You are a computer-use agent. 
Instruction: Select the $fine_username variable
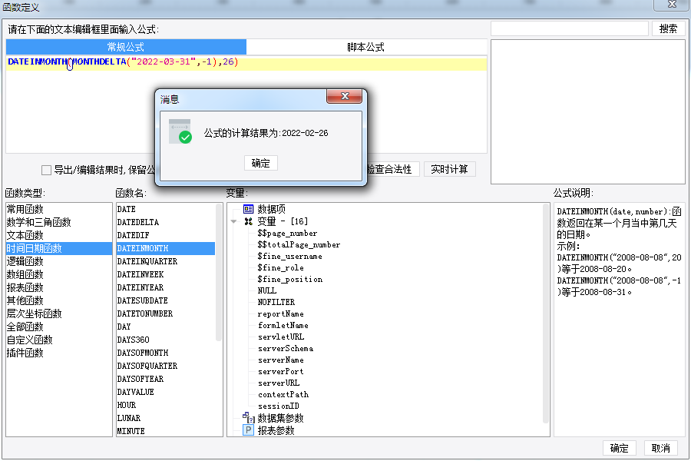pyautogui.click(x=290, y=256)
